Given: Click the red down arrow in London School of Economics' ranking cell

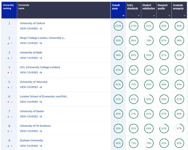Looking at the screenshot, I should click(8, 102).
